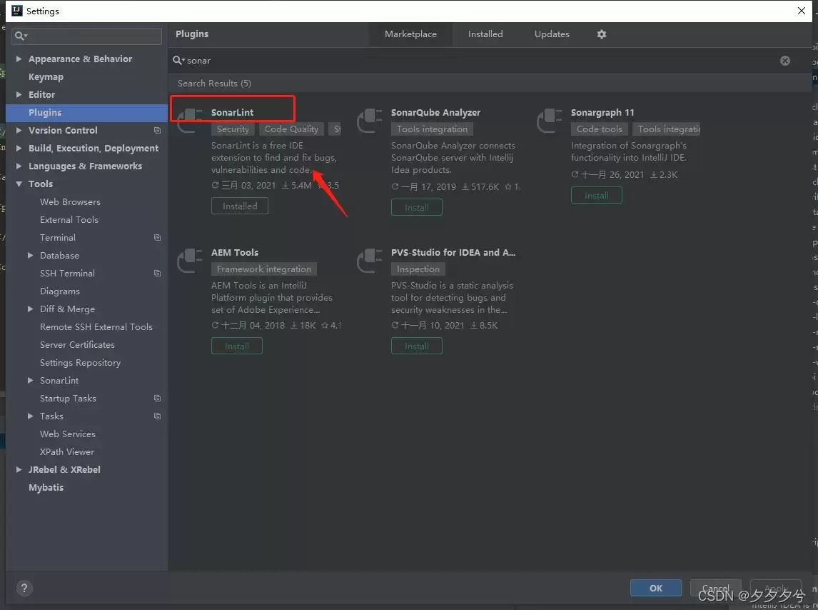Click the Sonargraph 11 plugin icon
The height and width of the screenshot is (610, 818).
coord(550,121)
